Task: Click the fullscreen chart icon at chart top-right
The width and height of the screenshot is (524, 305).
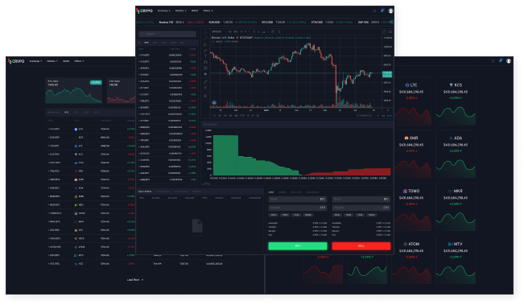Action: (x=384, y=31)
